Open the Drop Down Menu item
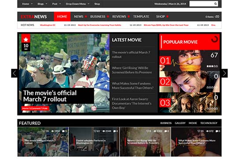 point(78,4)
